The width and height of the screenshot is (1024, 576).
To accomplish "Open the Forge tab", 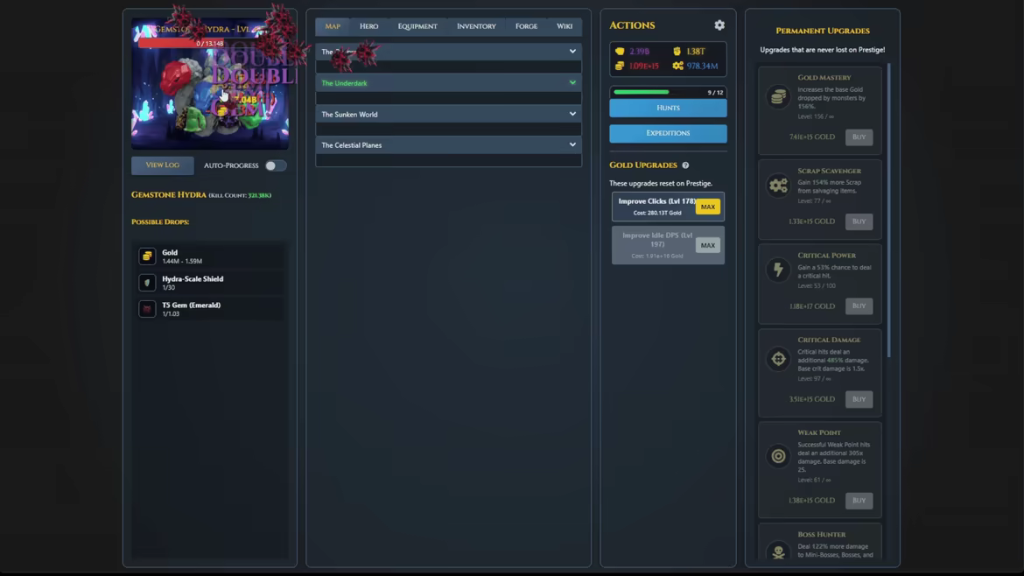I will click(x=526, y=26).
